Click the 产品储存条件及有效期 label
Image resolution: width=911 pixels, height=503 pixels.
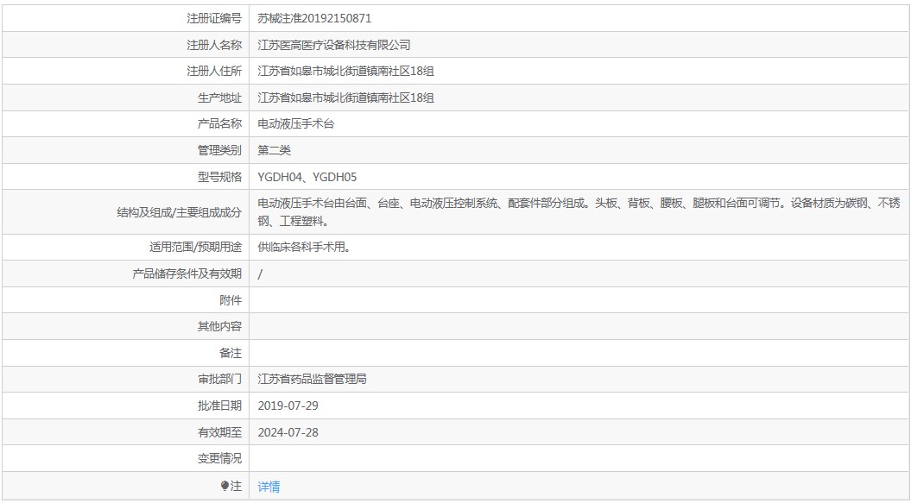187,274
